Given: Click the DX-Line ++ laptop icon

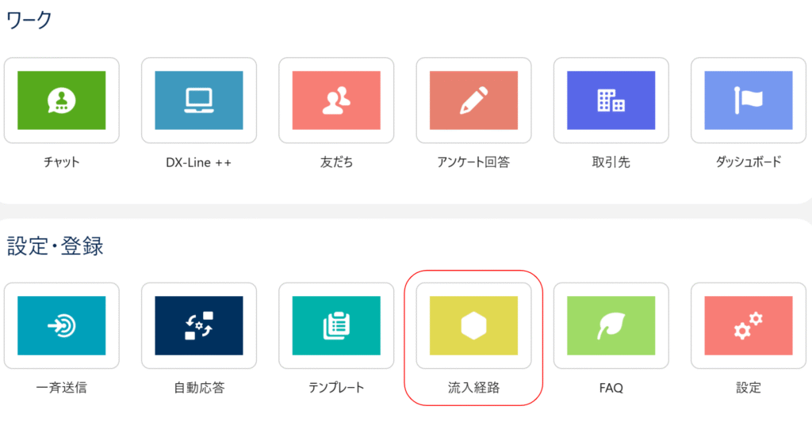Looking at the screenshot, I should pos(198,101).
